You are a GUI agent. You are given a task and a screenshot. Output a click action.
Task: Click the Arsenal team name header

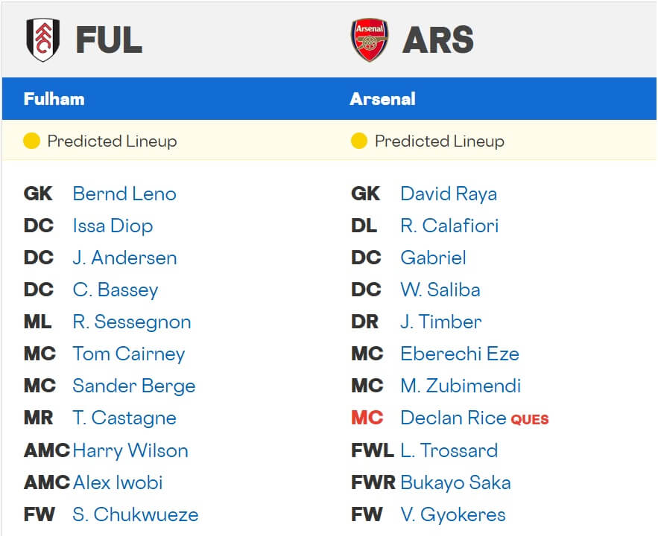tap(382, 99)
